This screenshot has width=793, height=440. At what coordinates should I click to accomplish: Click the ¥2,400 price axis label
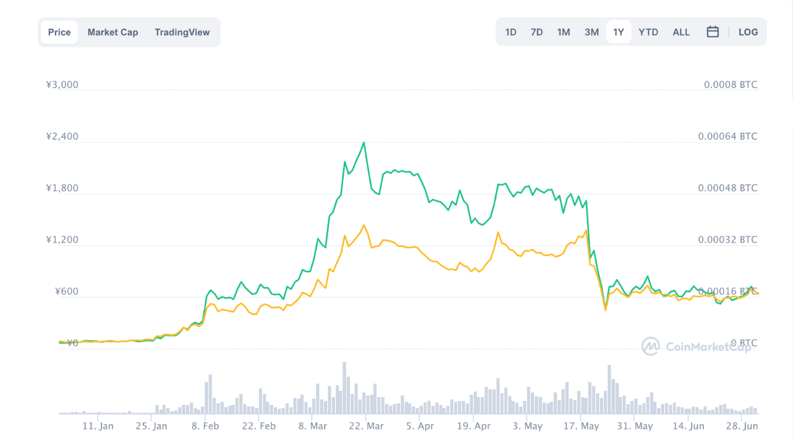click(62, 136)
